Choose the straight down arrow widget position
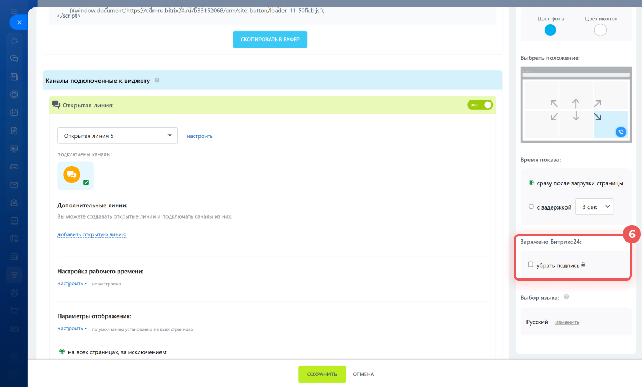642x387 pixels. coord(576,116)
